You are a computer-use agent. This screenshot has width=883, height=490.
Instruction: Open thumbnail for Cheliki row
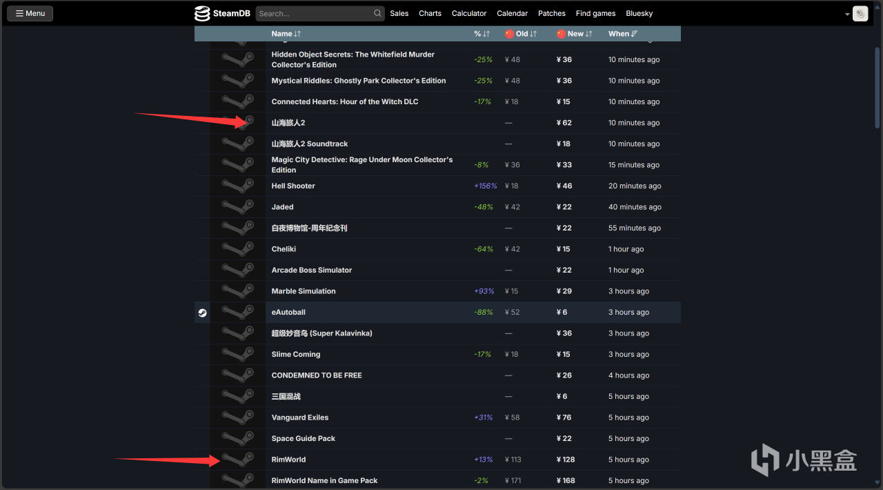238,249
